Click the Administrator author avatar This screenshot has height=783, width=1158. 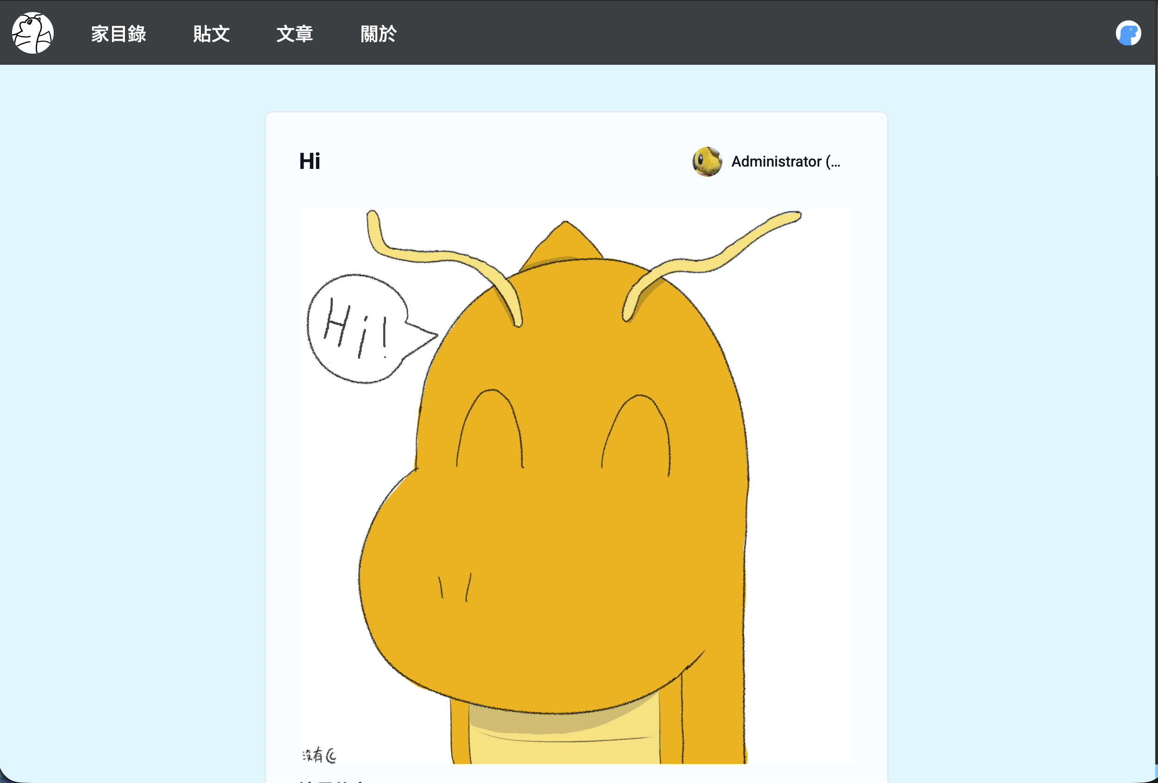(x=707, y=162)
